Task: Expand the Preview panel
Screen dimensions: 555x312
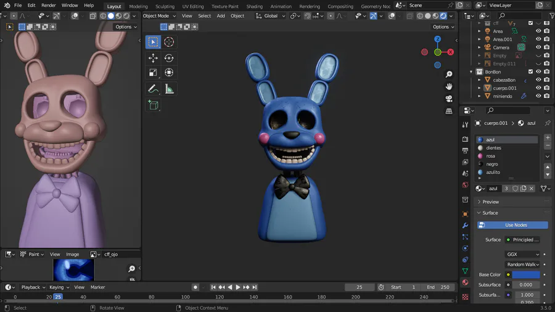Action: click(491, 202)
